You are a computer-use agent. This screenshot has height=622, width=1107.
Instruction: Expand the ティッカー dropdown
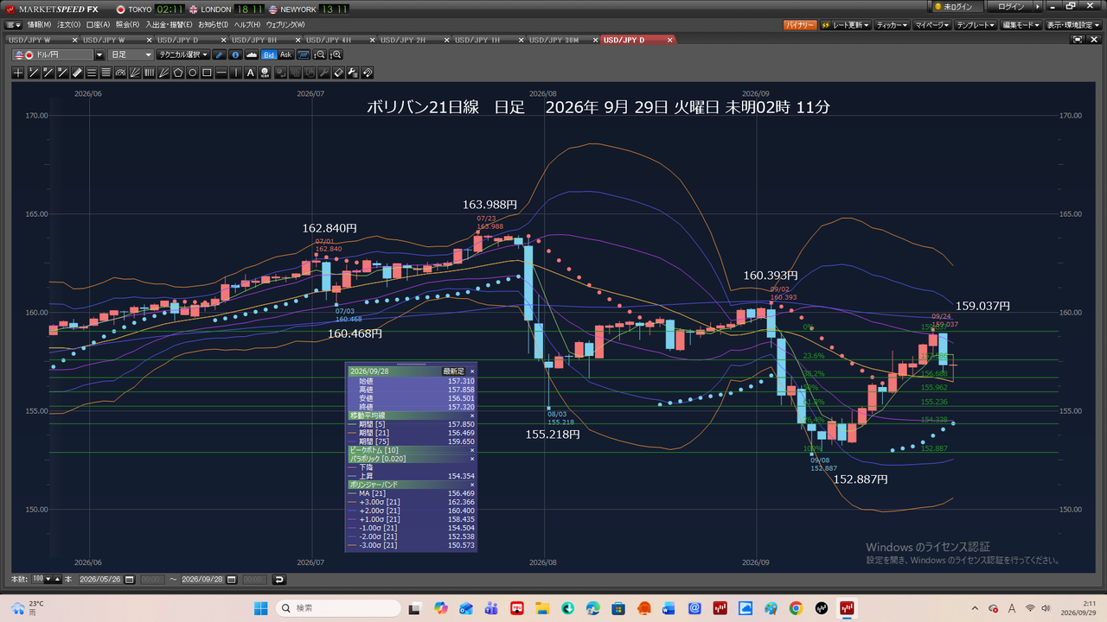892,25
